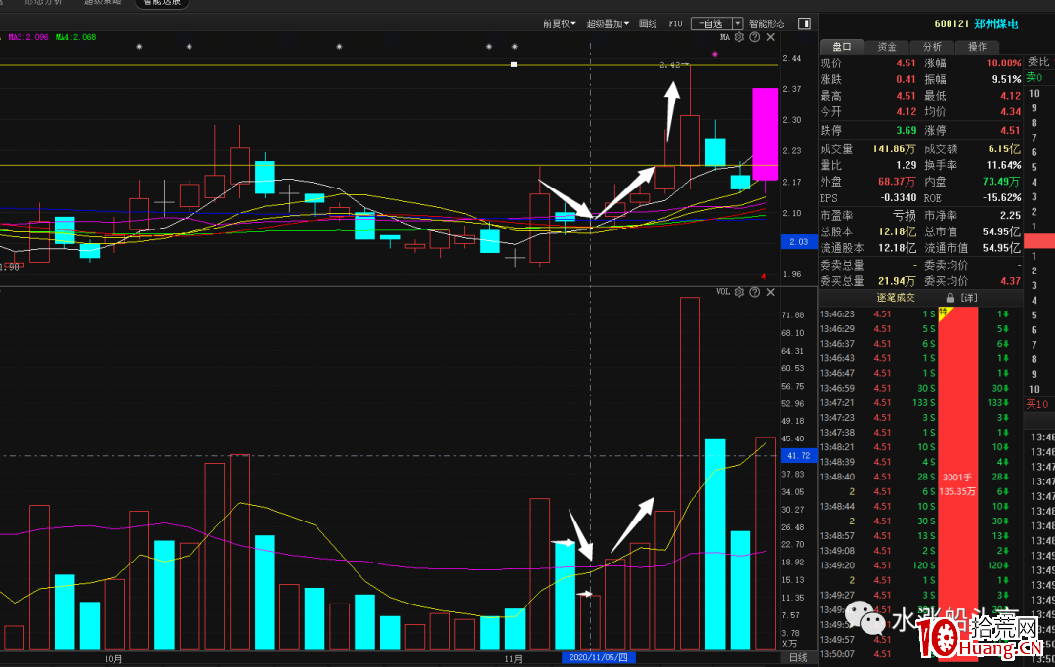Open the F10 company info
This screenshot has width=1055, height=667.
[675, 22]
